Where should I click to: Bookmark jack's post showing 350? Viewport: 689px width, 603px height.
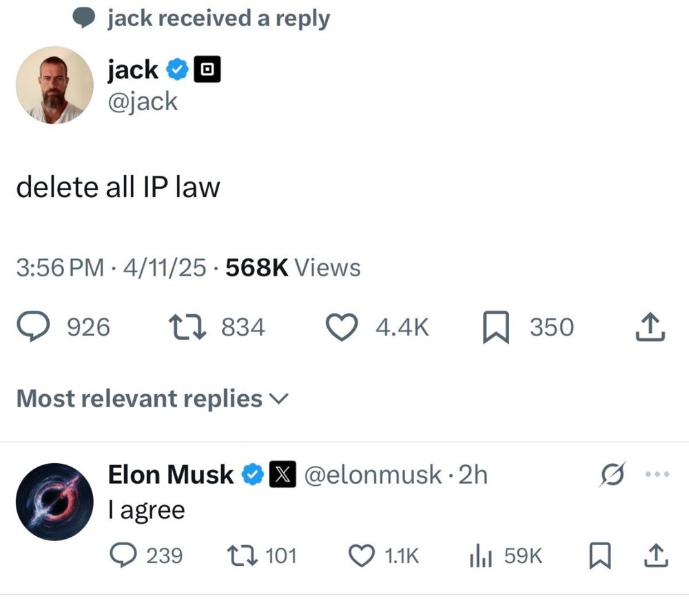coord(495,327)
